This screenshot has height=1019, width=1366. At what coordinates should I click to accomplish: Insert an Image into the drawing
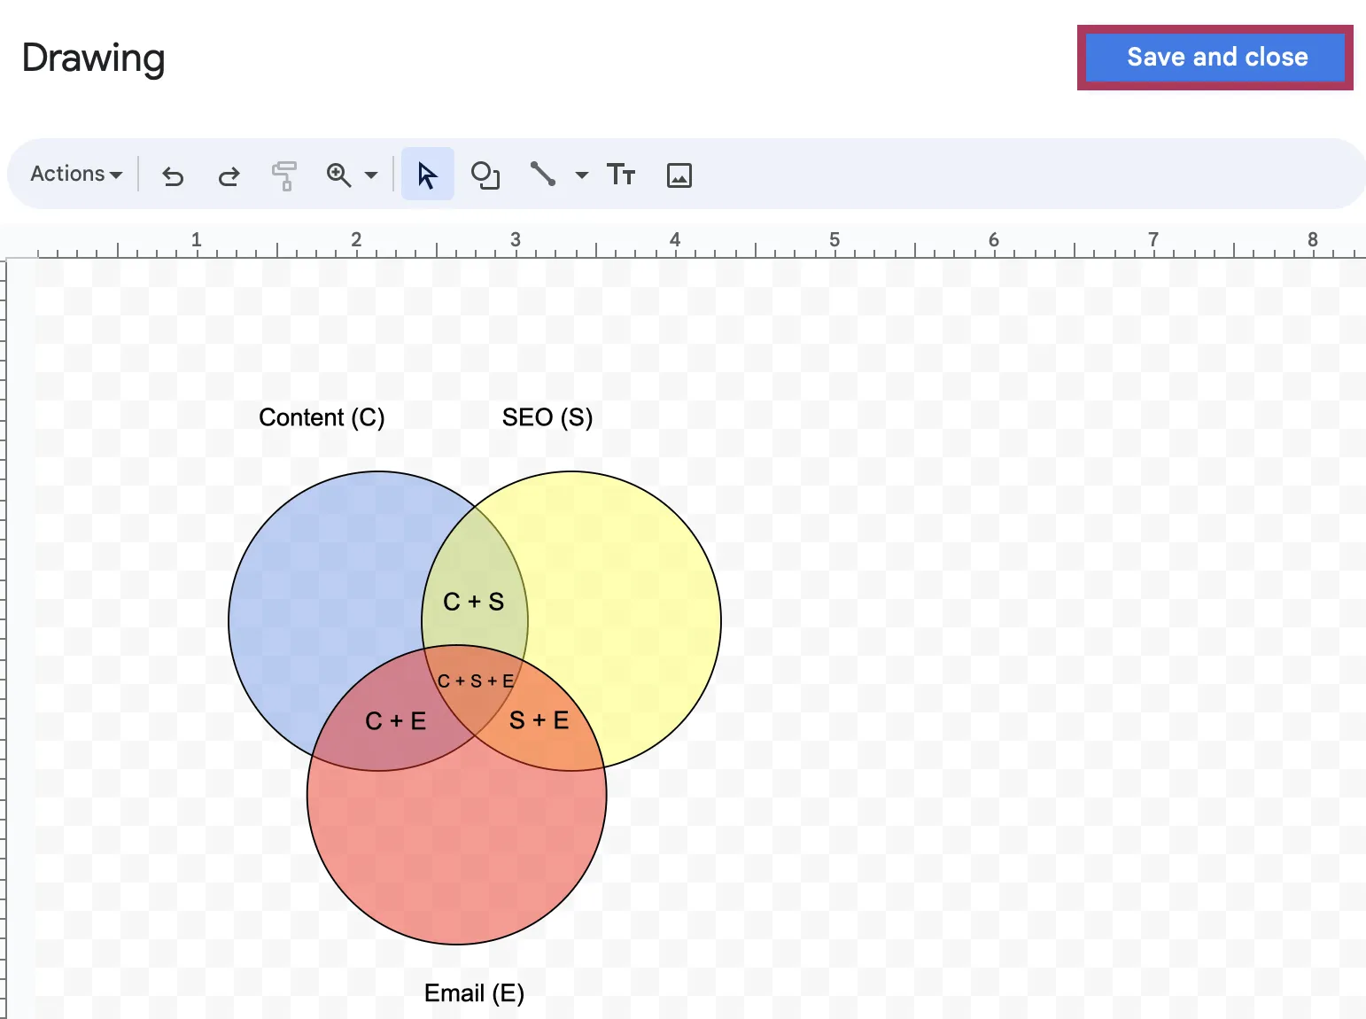pyautogui.click(x=679, y=175)
